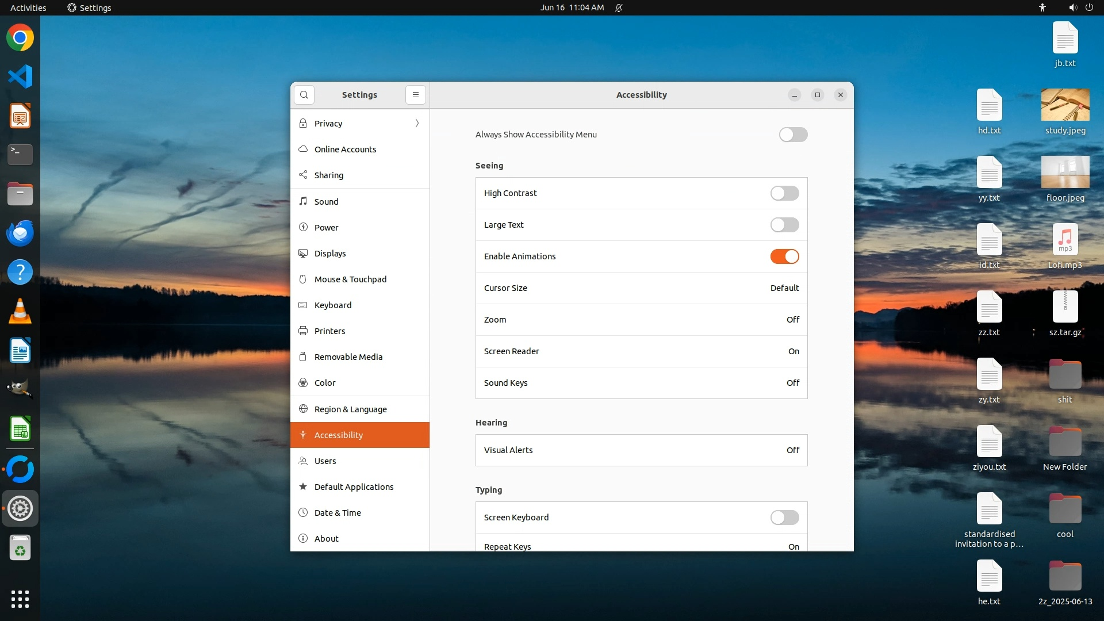Launch Thunderbird from the dock
Screen dimensions: 1104x621
coord(20,233)
